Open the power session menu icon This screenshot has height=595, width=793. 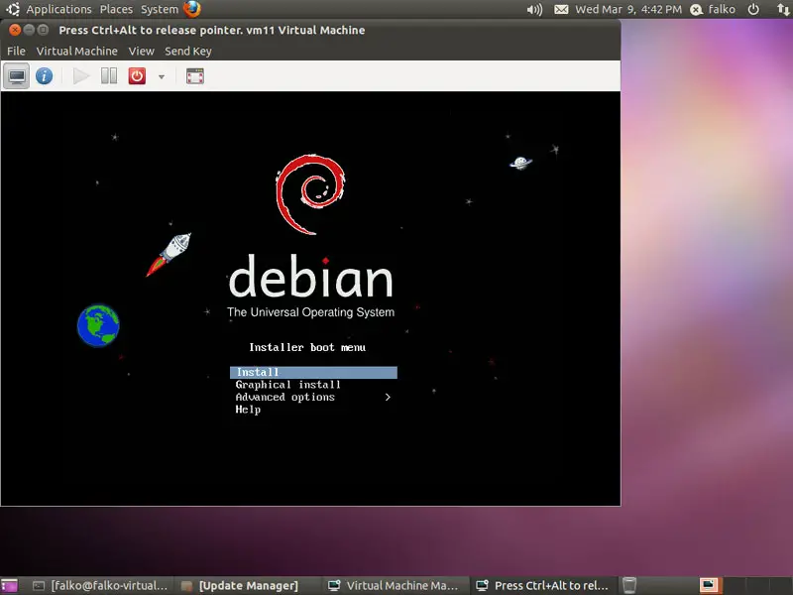tap(753, 9)
